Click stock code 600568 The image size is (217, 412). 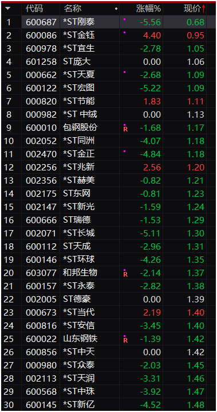point(41,391)
